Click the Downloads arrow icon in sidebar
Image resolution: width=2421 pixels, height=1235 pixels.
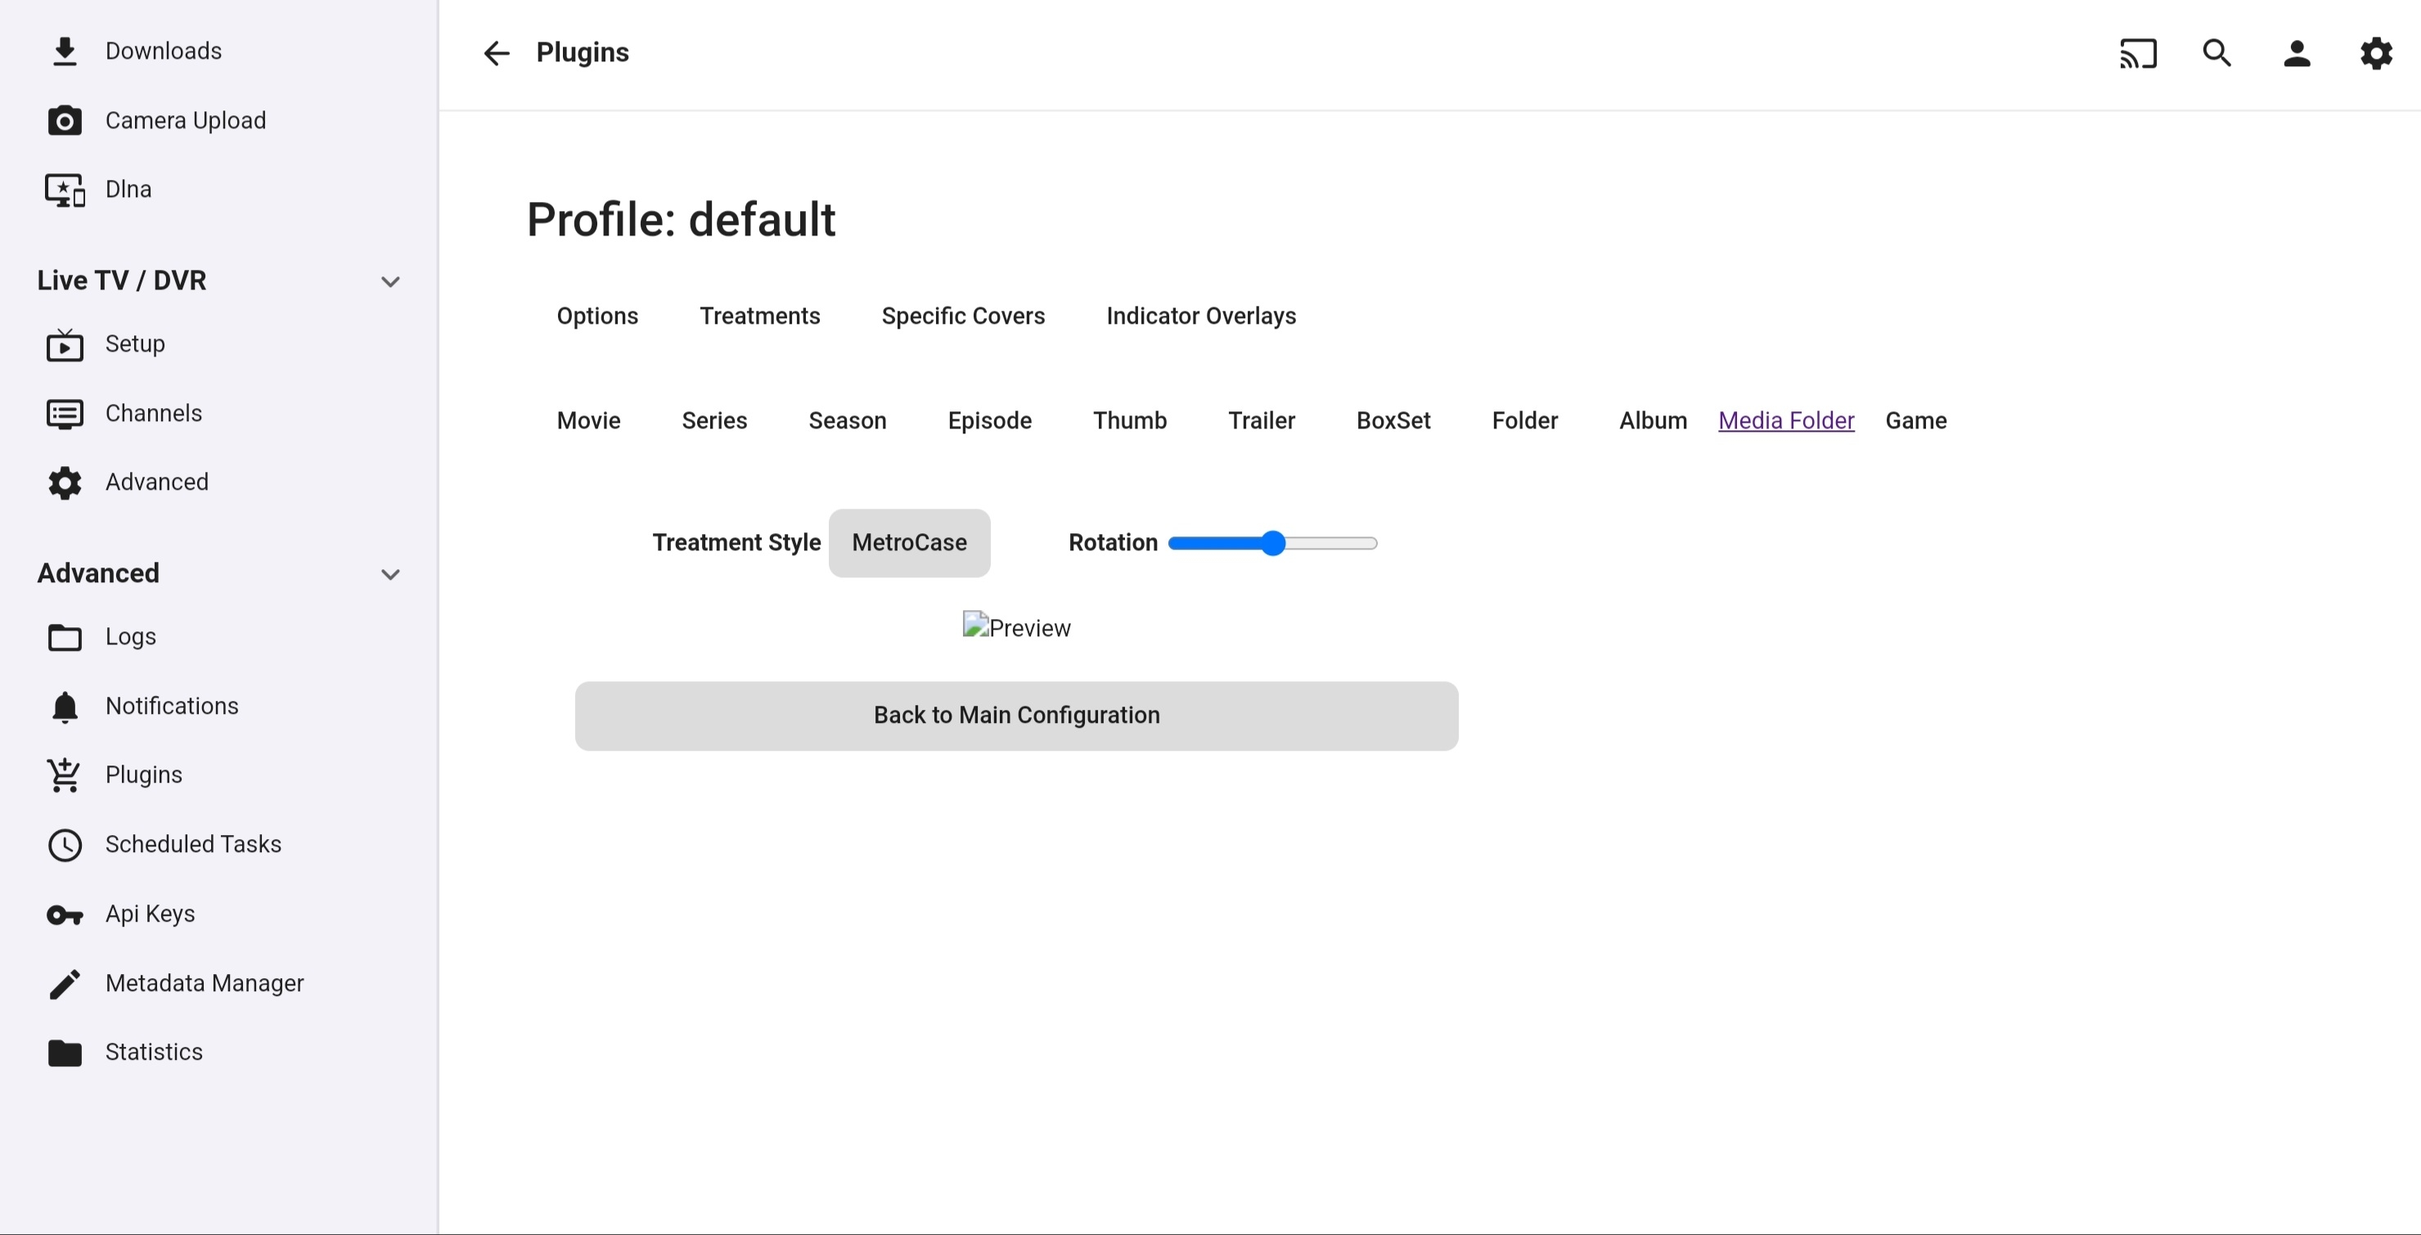(64, 52)
